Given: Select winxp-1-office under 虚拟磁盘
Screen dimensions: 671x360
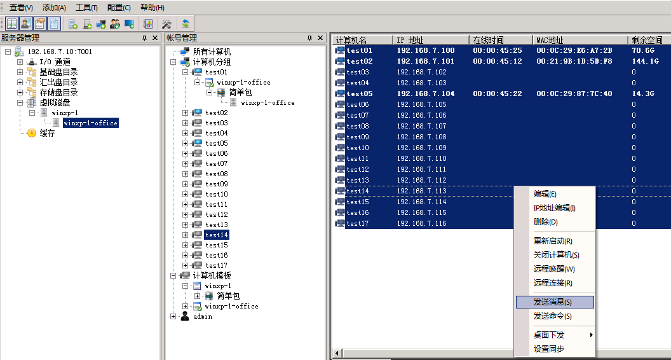Looking at the screenshot, I should [x=90, y=123].
